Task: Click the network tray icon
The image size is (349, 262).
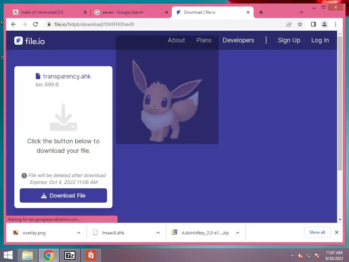Action: (309, 256)
